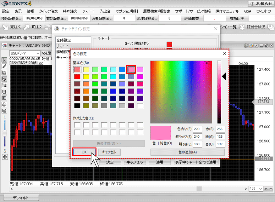Viewport: 275px width, 202px height.
Task: Click the 鮮やかさ(S) saturation field
Action: (x=197, y=136)
